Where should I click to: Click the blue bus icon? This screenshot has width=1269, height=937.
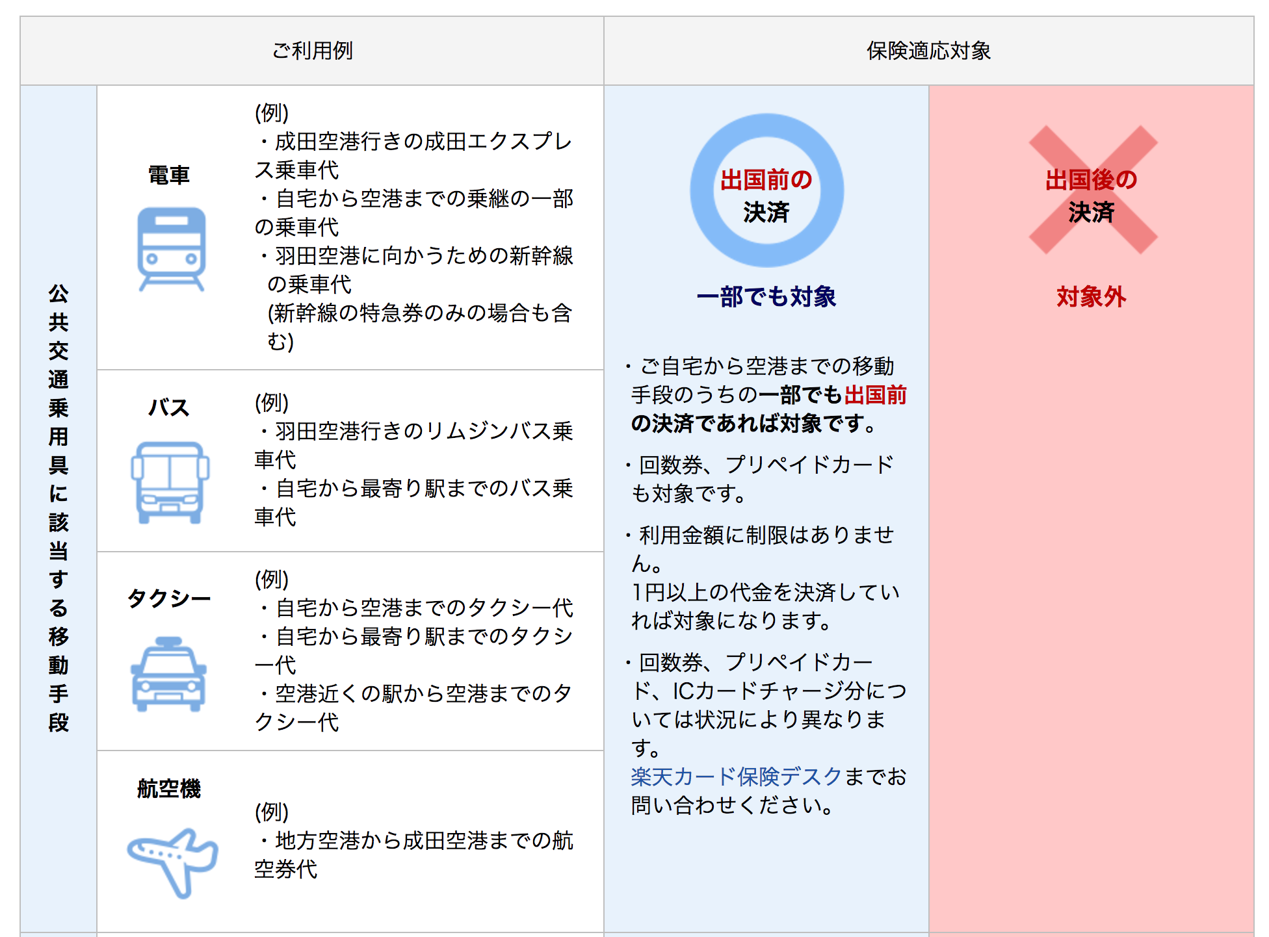(170, 482)
